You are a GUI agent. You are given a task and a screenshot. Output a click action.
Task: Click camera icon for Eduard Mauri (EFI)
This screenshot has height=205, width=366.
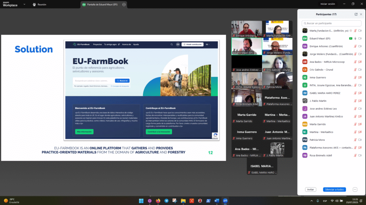pyautogui.click(x=360, y=39)
